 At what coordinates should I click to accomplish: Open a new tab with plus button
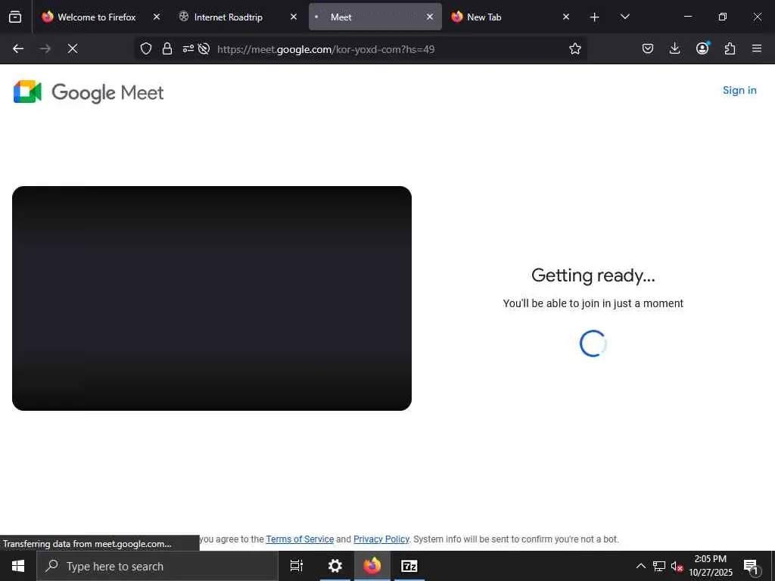coord(595,17)
